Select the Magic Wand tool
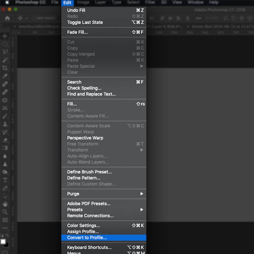Screen dimensions: 254x254 pyautogui.click(x=5, y=60)
